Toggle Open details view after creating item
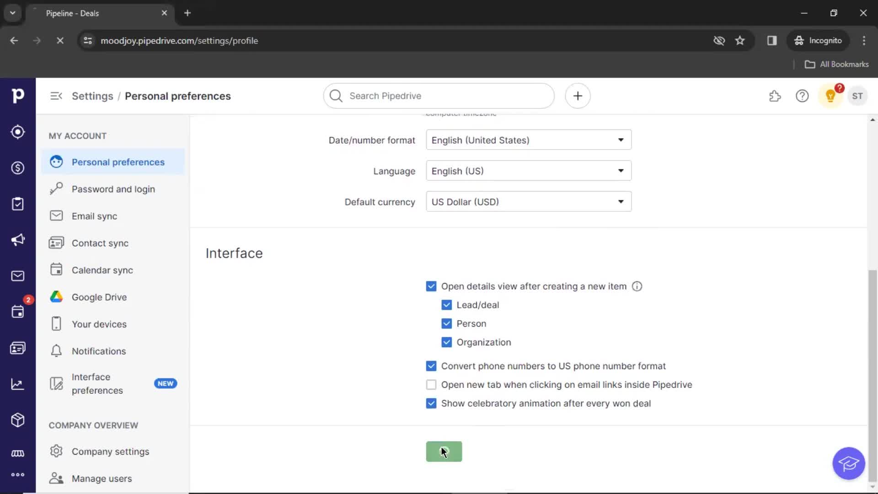Image resolution: width=878 pixels, height=494 pixels. 431,285
